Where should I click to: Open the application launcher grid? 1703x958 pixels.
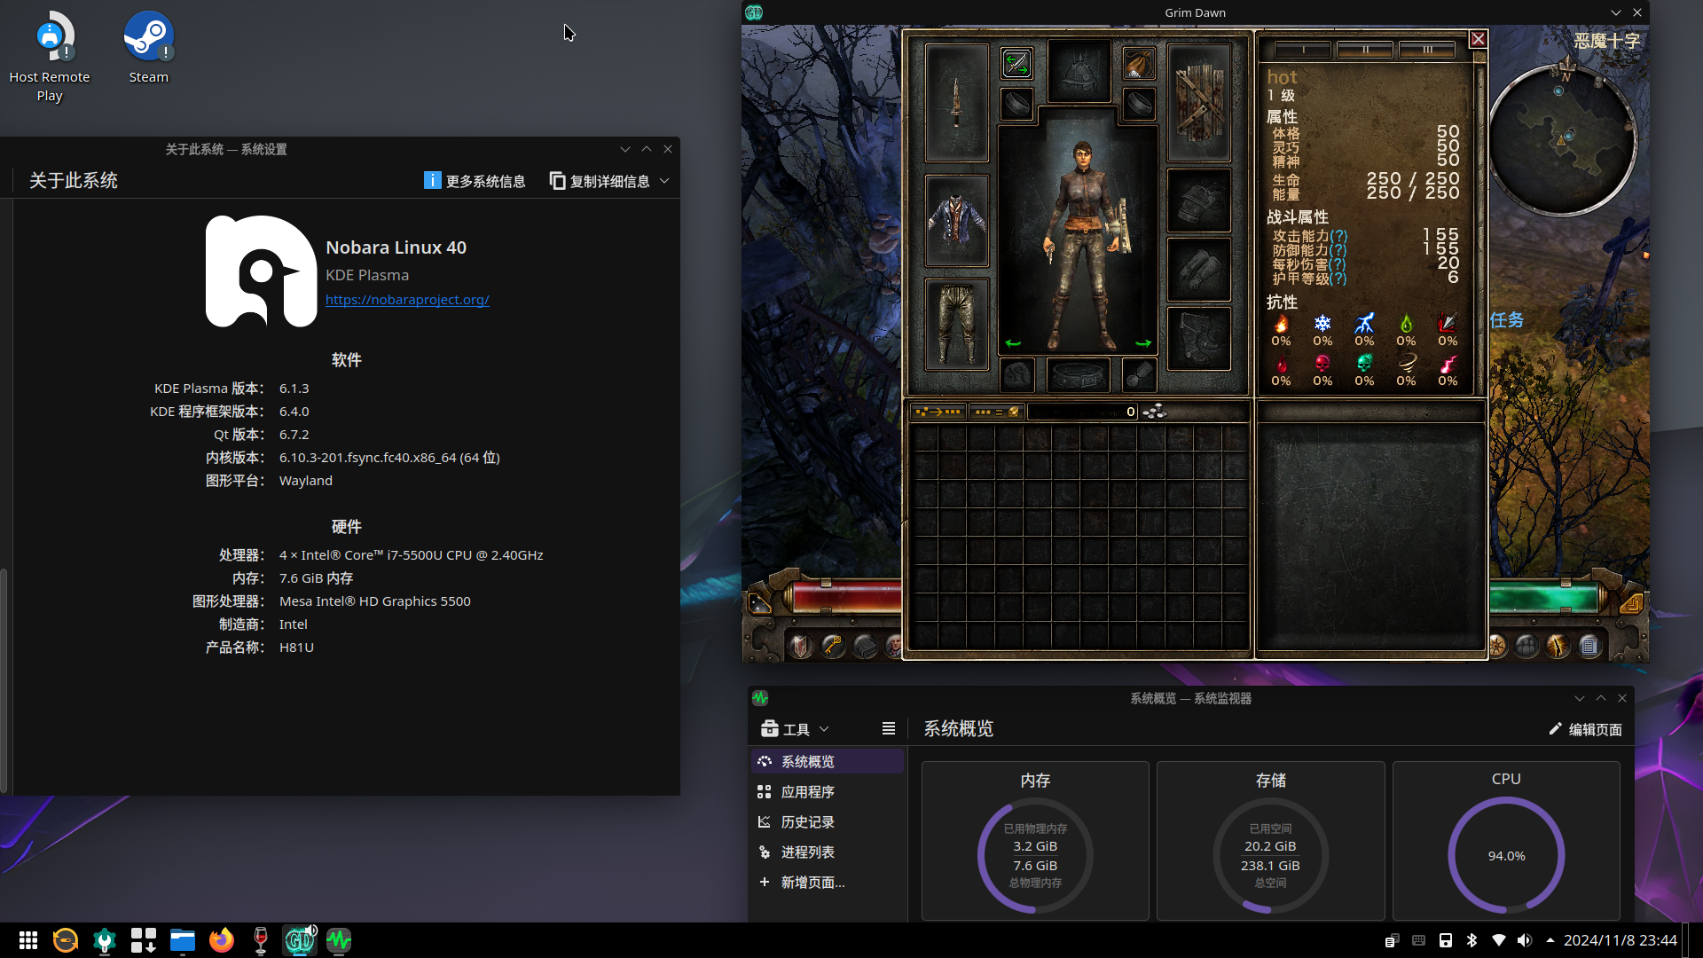(x=27, y=940)
